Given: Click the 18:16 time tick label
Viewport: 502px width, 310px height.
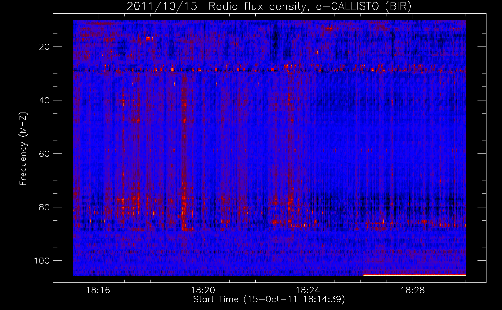Looking at the screenshot, I should tap(98, 290).
